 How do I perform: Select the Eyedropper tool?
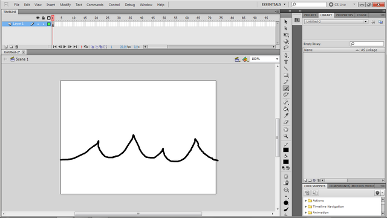[286, 116]
